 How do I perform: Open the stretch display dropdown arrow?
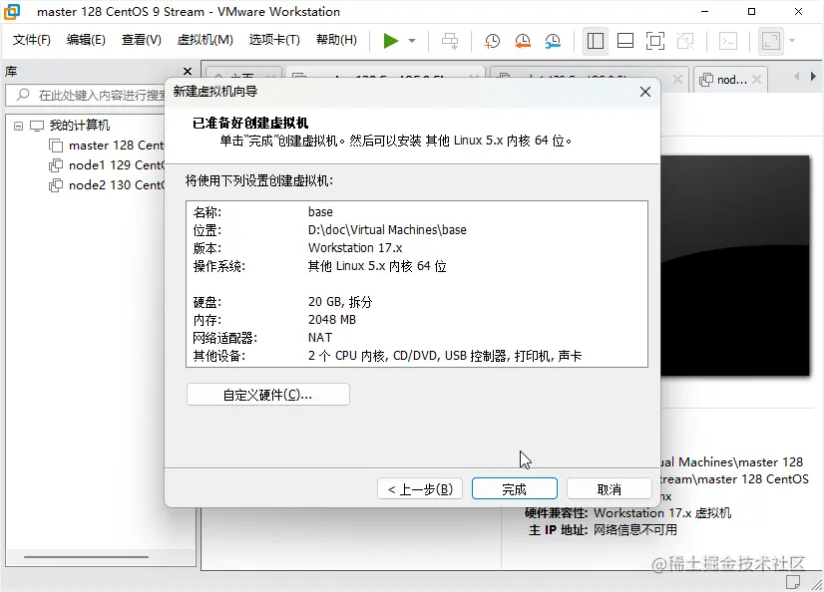(x=792, y=41)
